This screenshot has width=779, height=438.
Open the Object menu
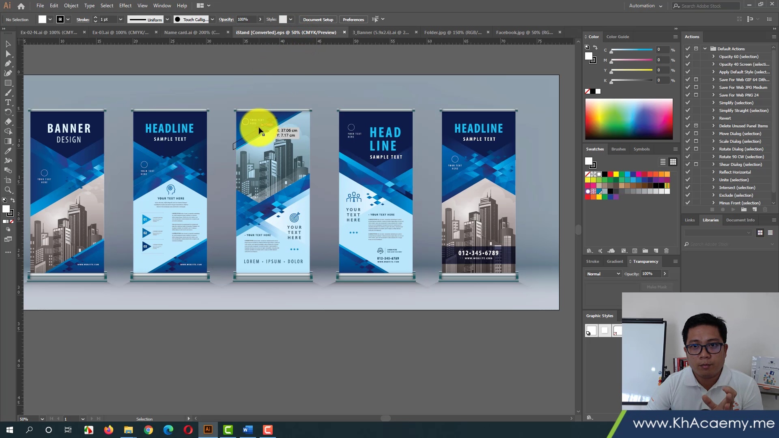click(x=71, y=6)
